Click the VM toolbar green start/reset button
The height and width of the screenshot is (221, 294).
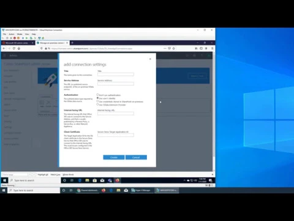pos(27,38)
